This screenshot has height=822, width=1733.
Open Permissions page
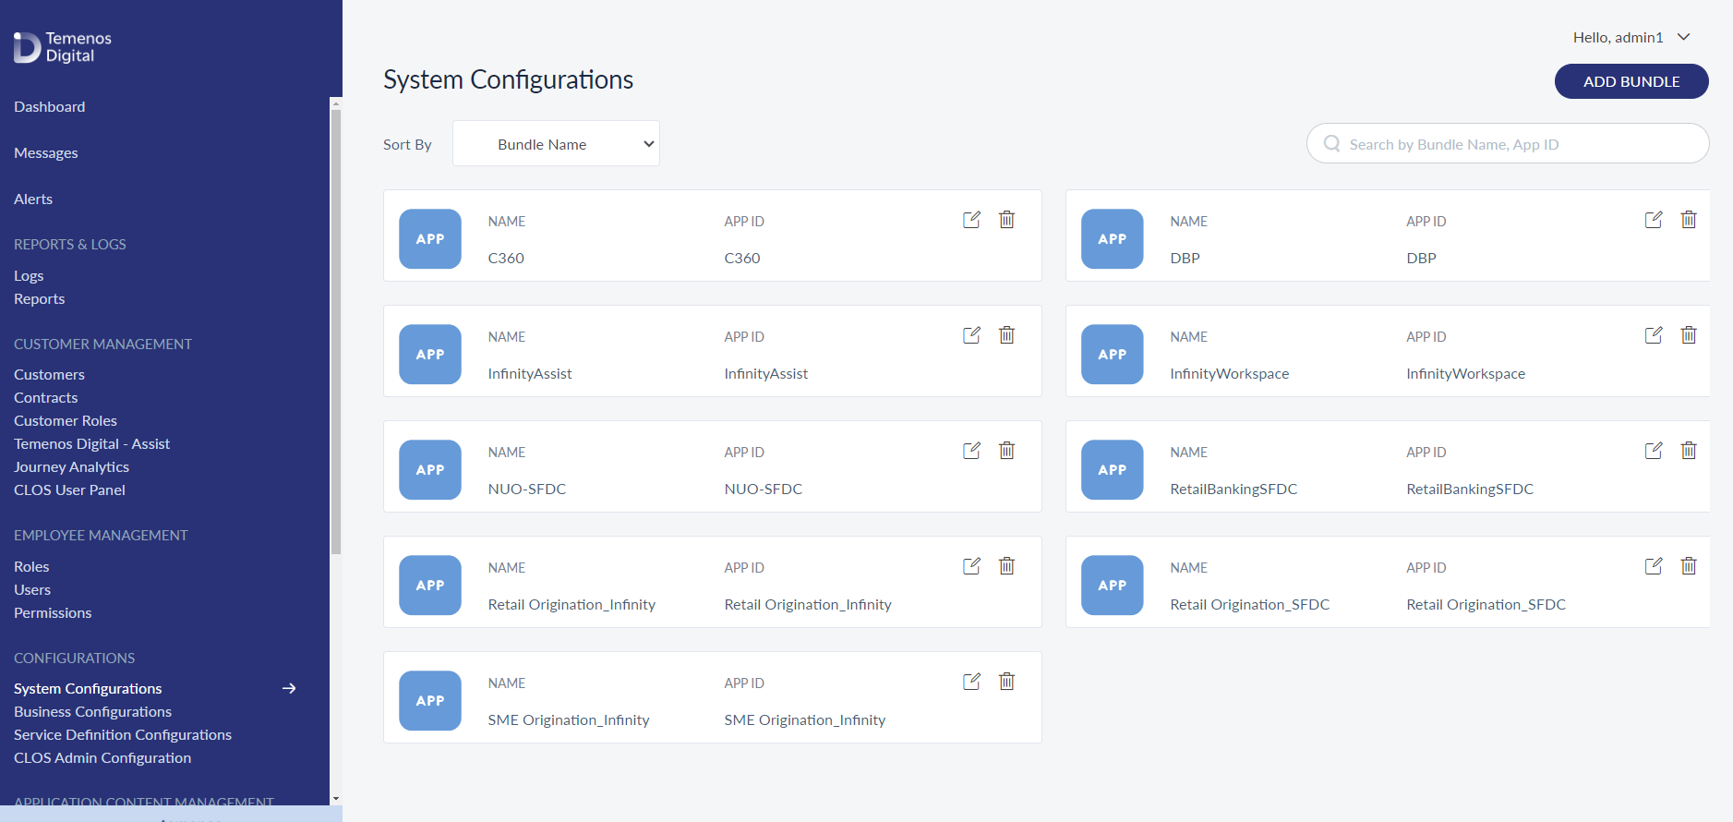(x=53, y=613)
